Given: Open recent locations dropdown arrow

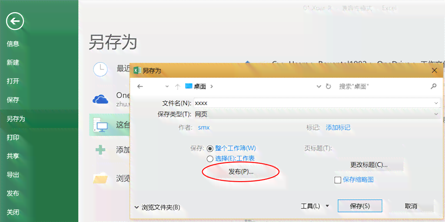Looking at the screenshot, I should [x=167, y=86].
